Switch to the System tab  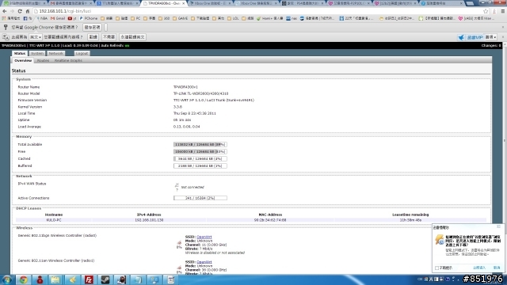pyautogui.click(x=37, y=53)
